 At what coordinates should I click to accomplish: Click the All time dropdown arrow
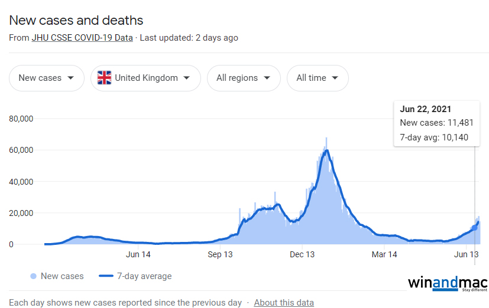pos(335,78)
